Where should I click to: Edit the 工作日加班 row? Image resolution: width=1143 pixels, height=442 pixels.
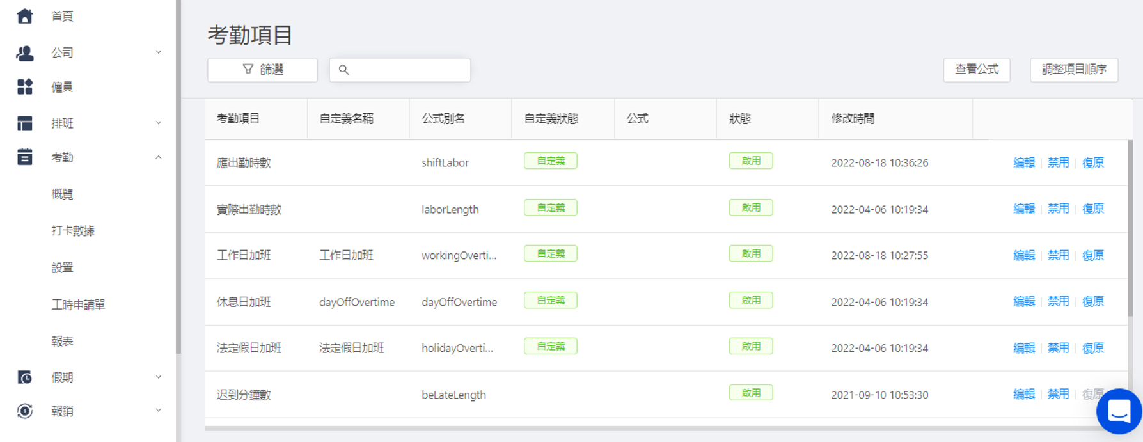(1024, 255)
